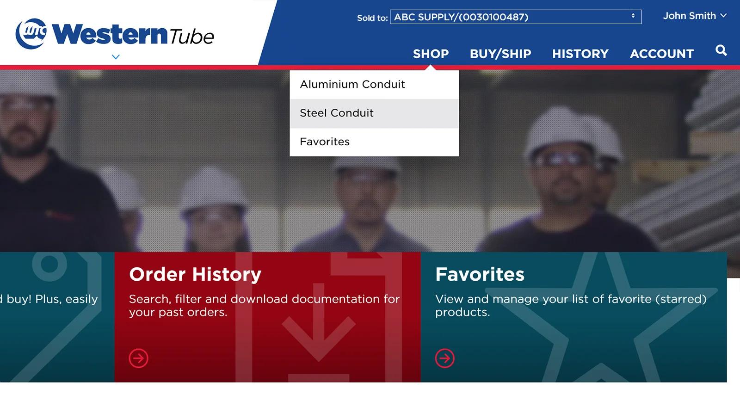Click the search magnifying glass icon

click(x=721, y=50)
